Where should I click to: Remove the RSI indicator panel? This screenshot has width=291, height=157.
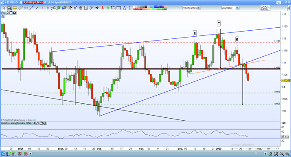[x=45, y=123]
